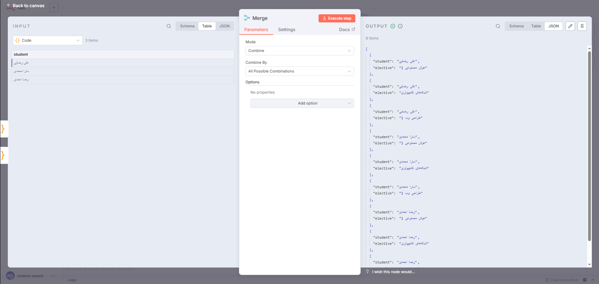Click the lightbulb feedback icon
Viewport: 599px width, 284px height.
pos(368,272)
